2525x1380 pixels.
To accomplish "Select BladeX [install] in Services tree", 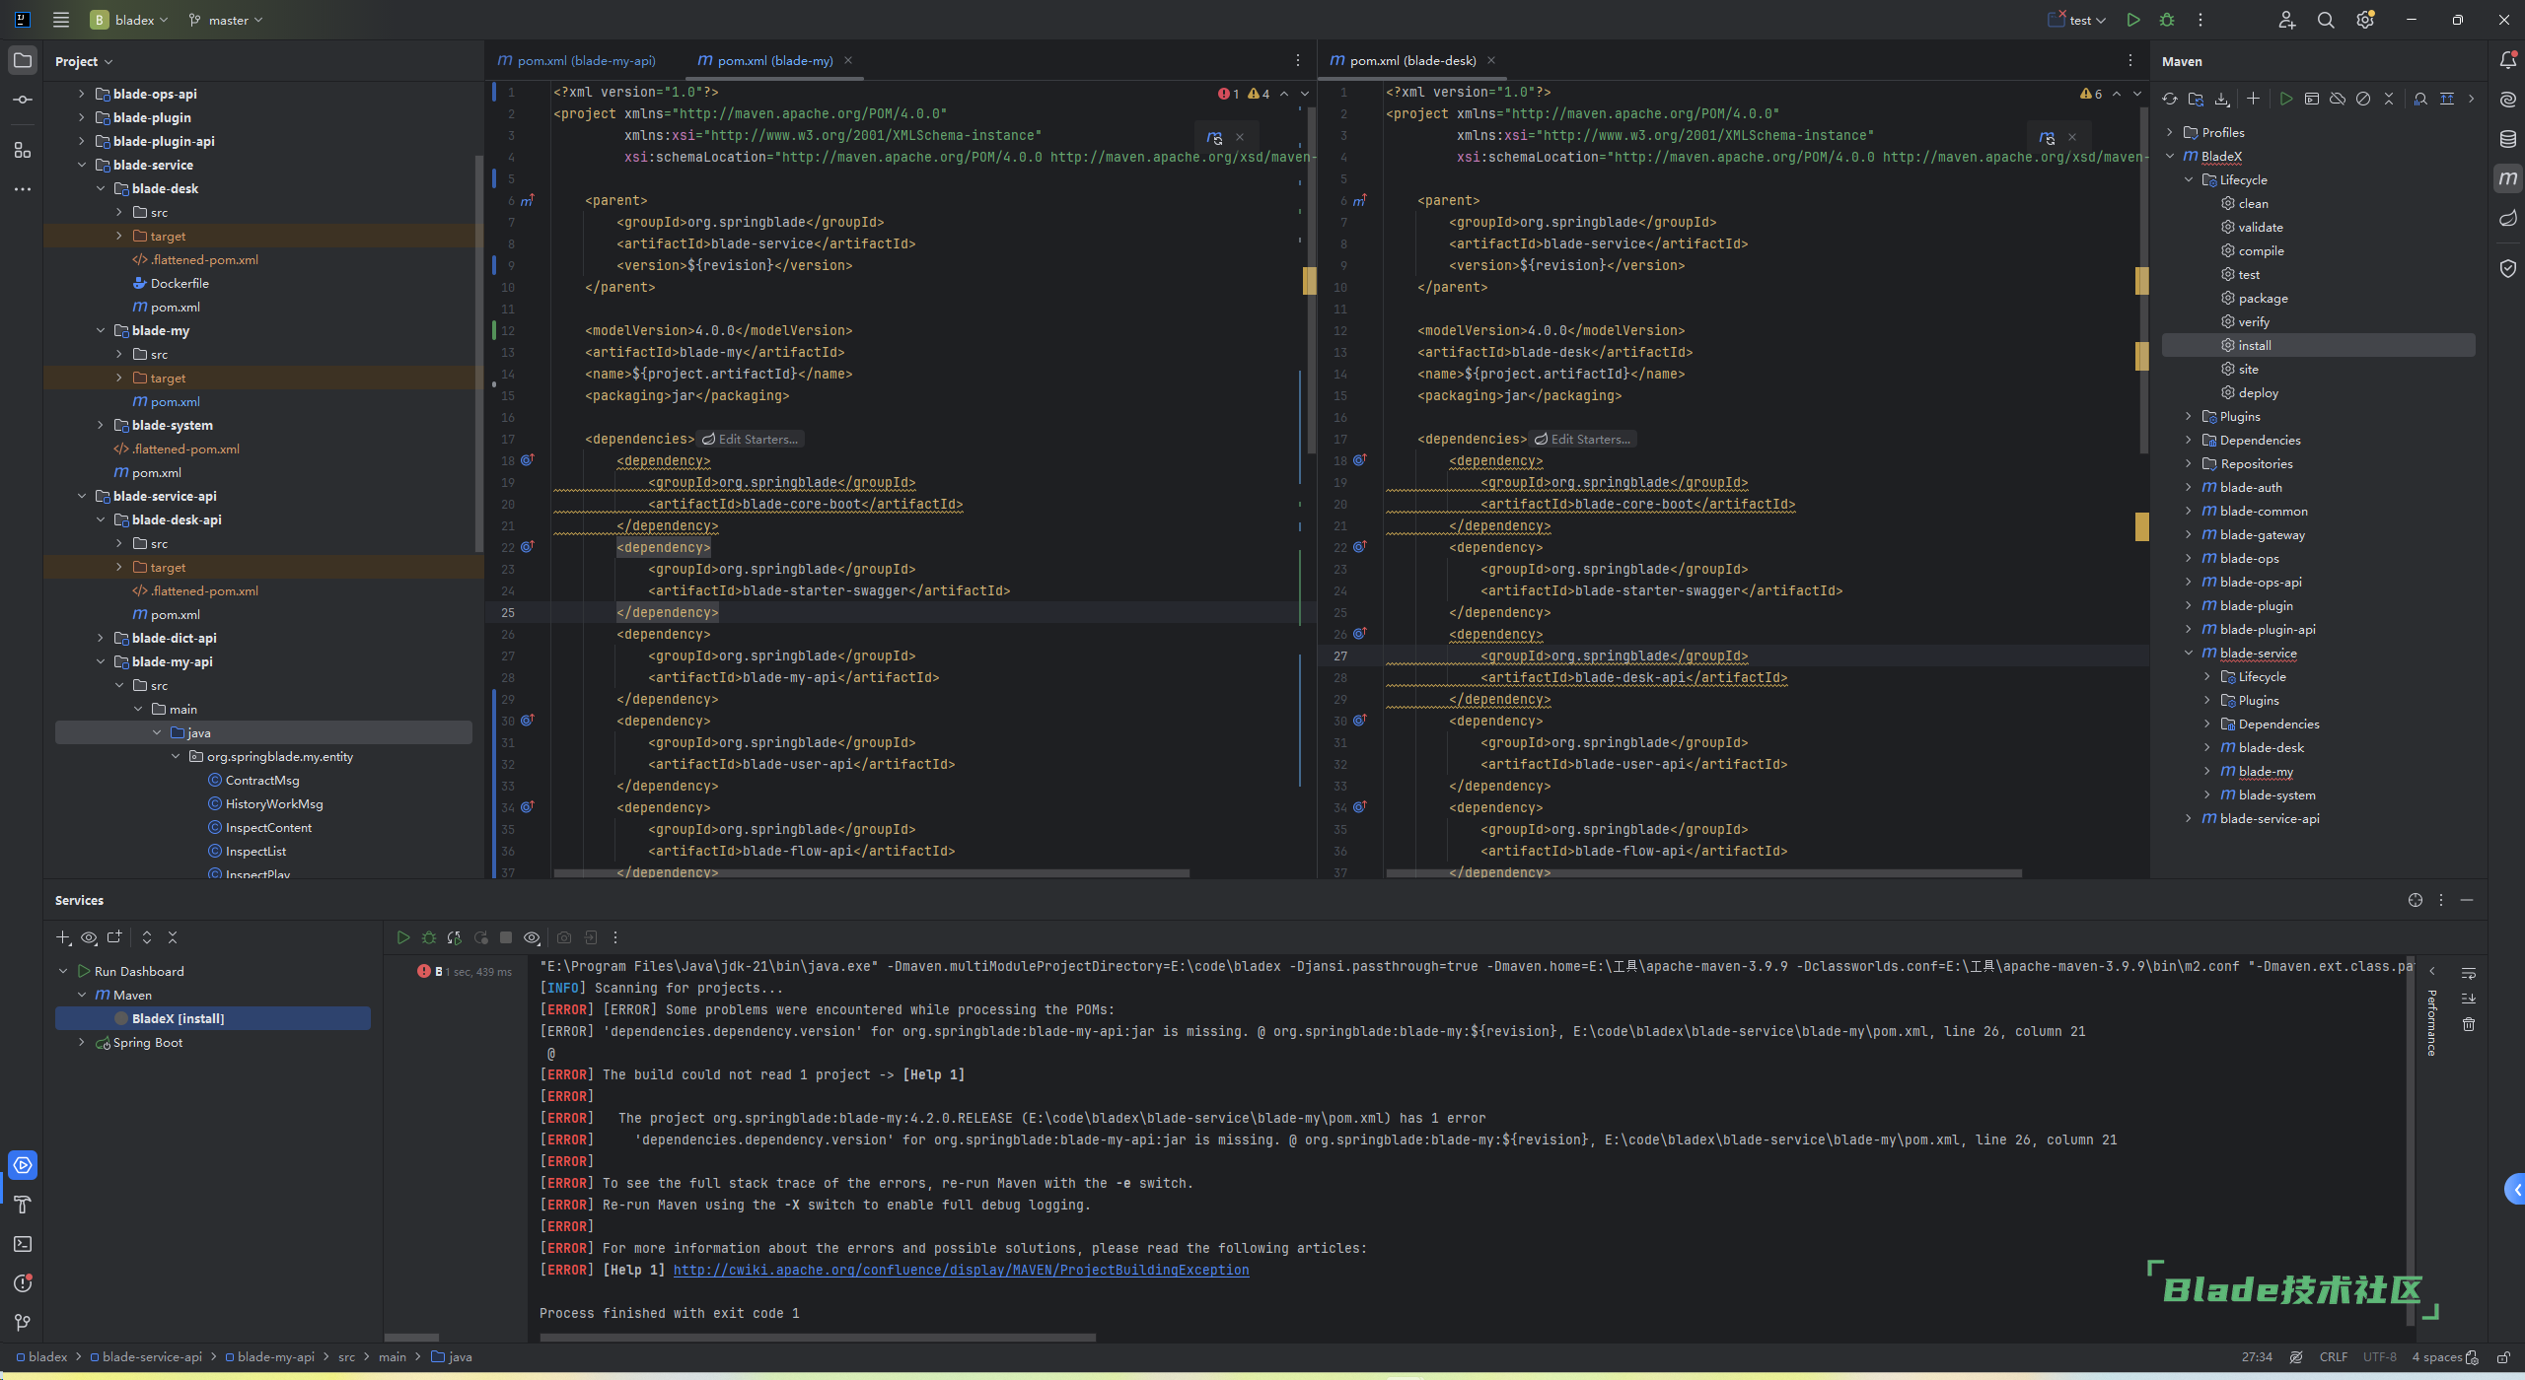I will pos(213,1018).
